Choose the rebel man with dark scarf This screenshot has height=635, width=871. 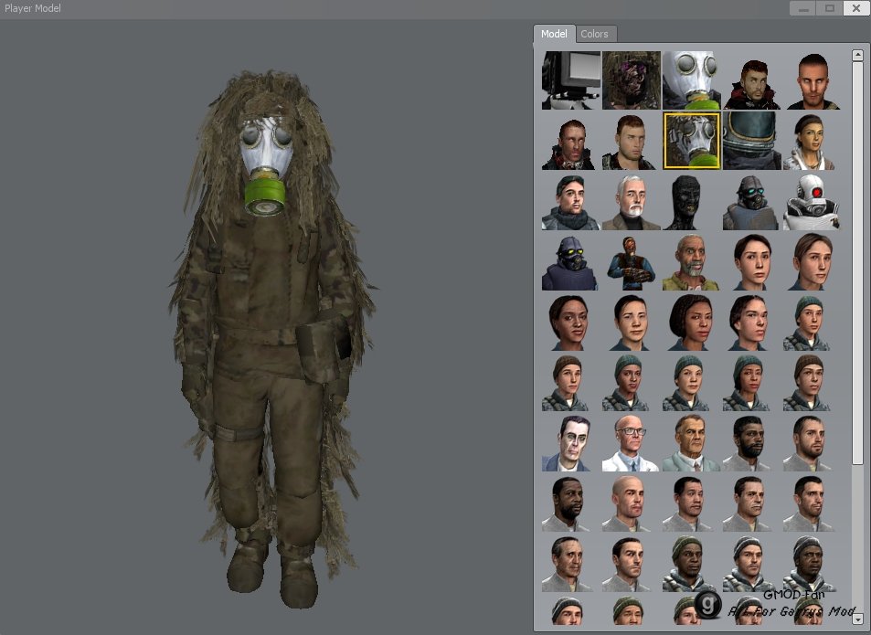(571, 202)
